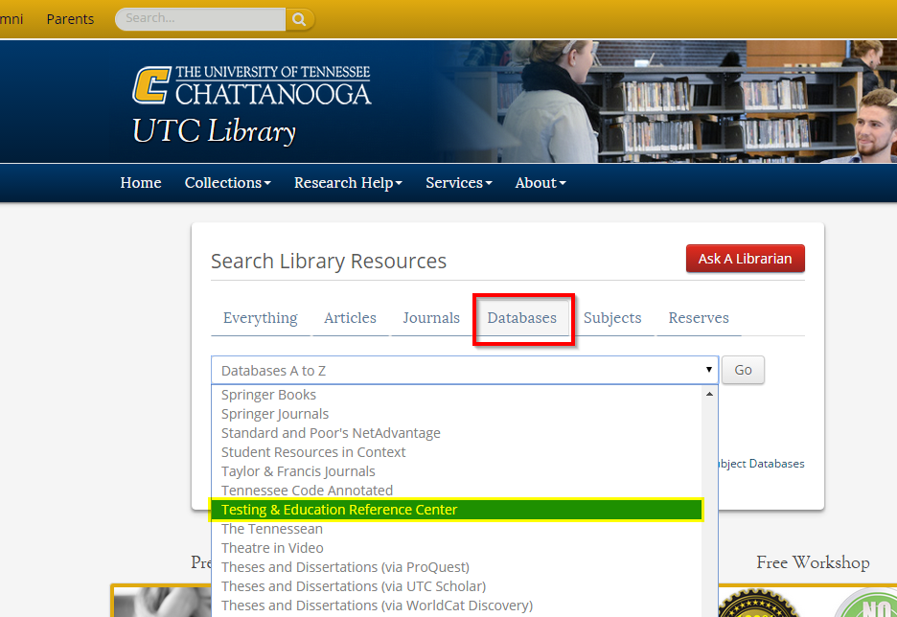Switch to the Databases tab

(x=522, y=318)
